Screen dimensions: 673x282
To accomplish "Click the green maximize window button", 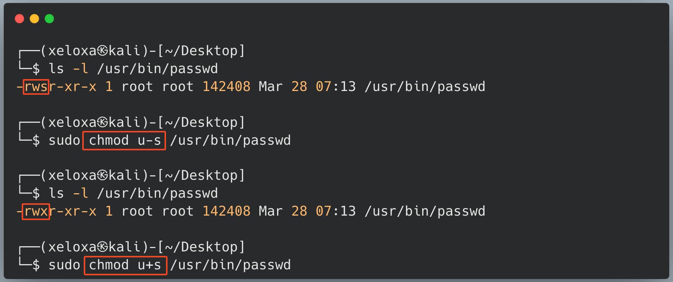I will click(x=49, y=19).
